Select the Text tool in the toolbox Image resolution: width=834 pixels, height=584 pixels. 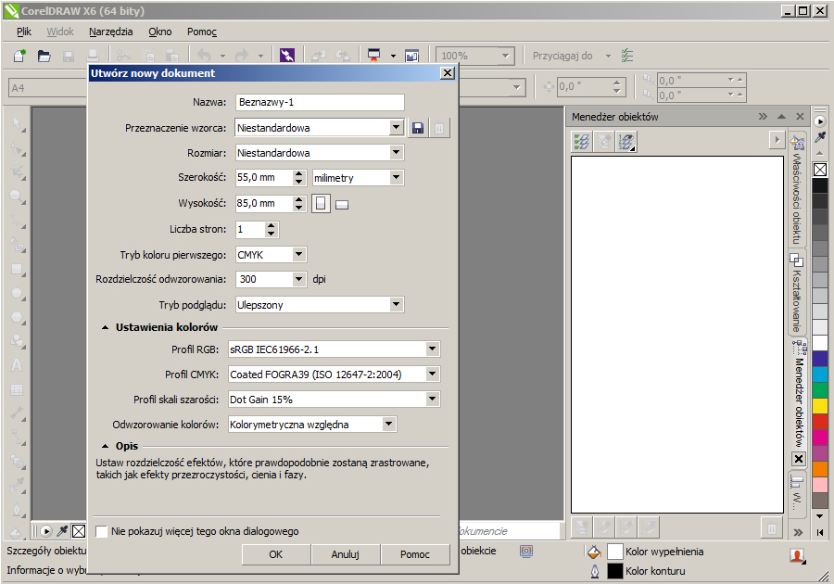coord(17,365)
